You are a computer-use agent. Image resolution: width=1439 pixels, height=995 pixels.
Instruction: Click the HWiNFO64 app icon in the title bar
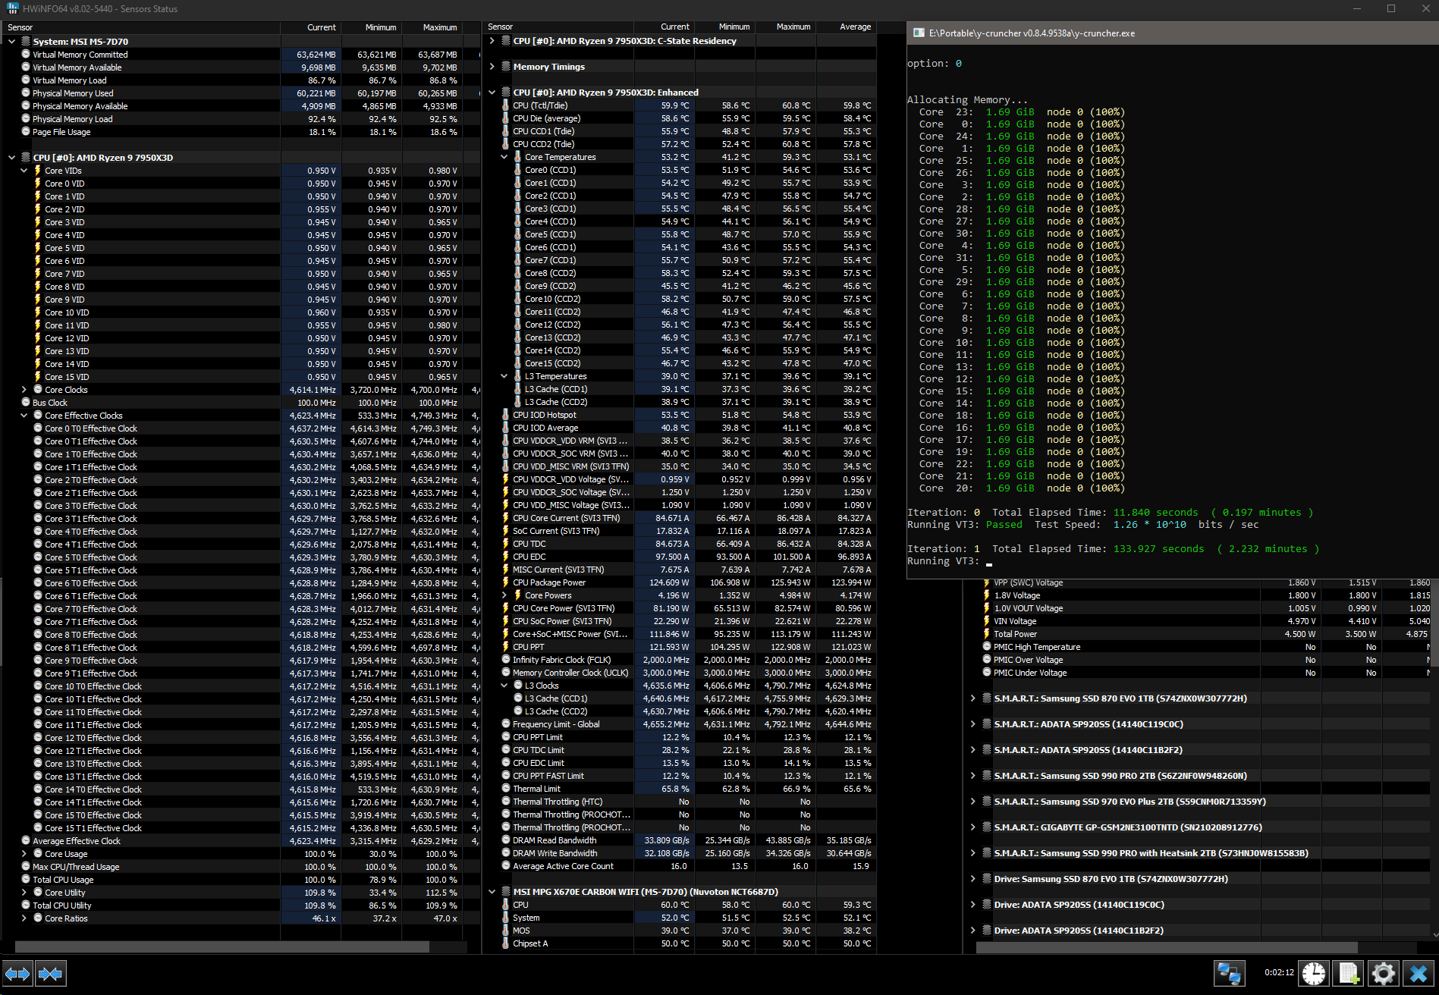click(12, 8)
